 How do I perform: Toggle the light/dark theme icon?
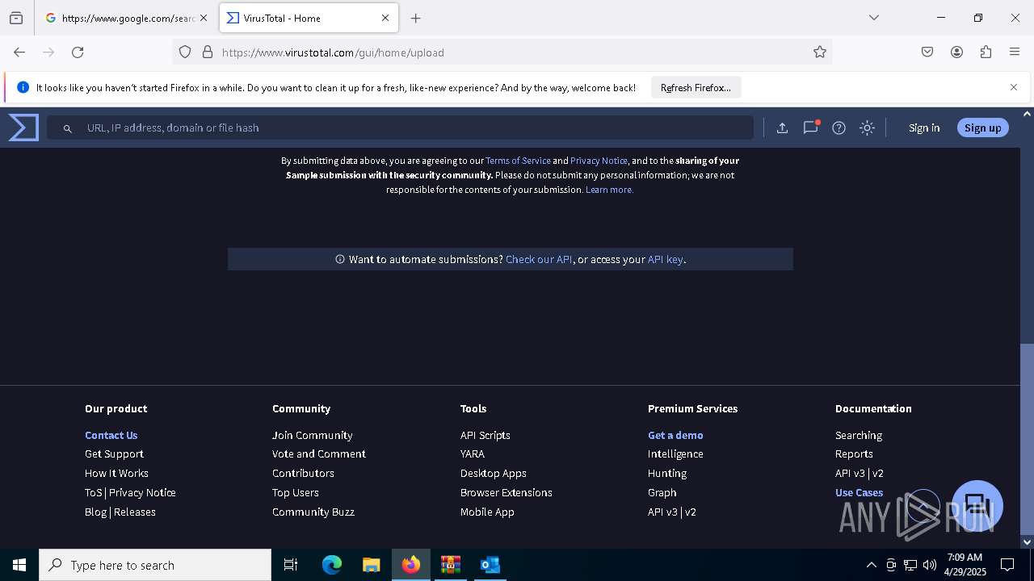click(867, 127)
